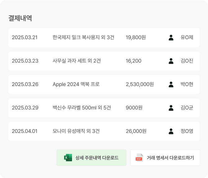Click the user icon next to 박O현
This screenshot has height=178, width=208.
pyautogui.click(x=171, y=85)
